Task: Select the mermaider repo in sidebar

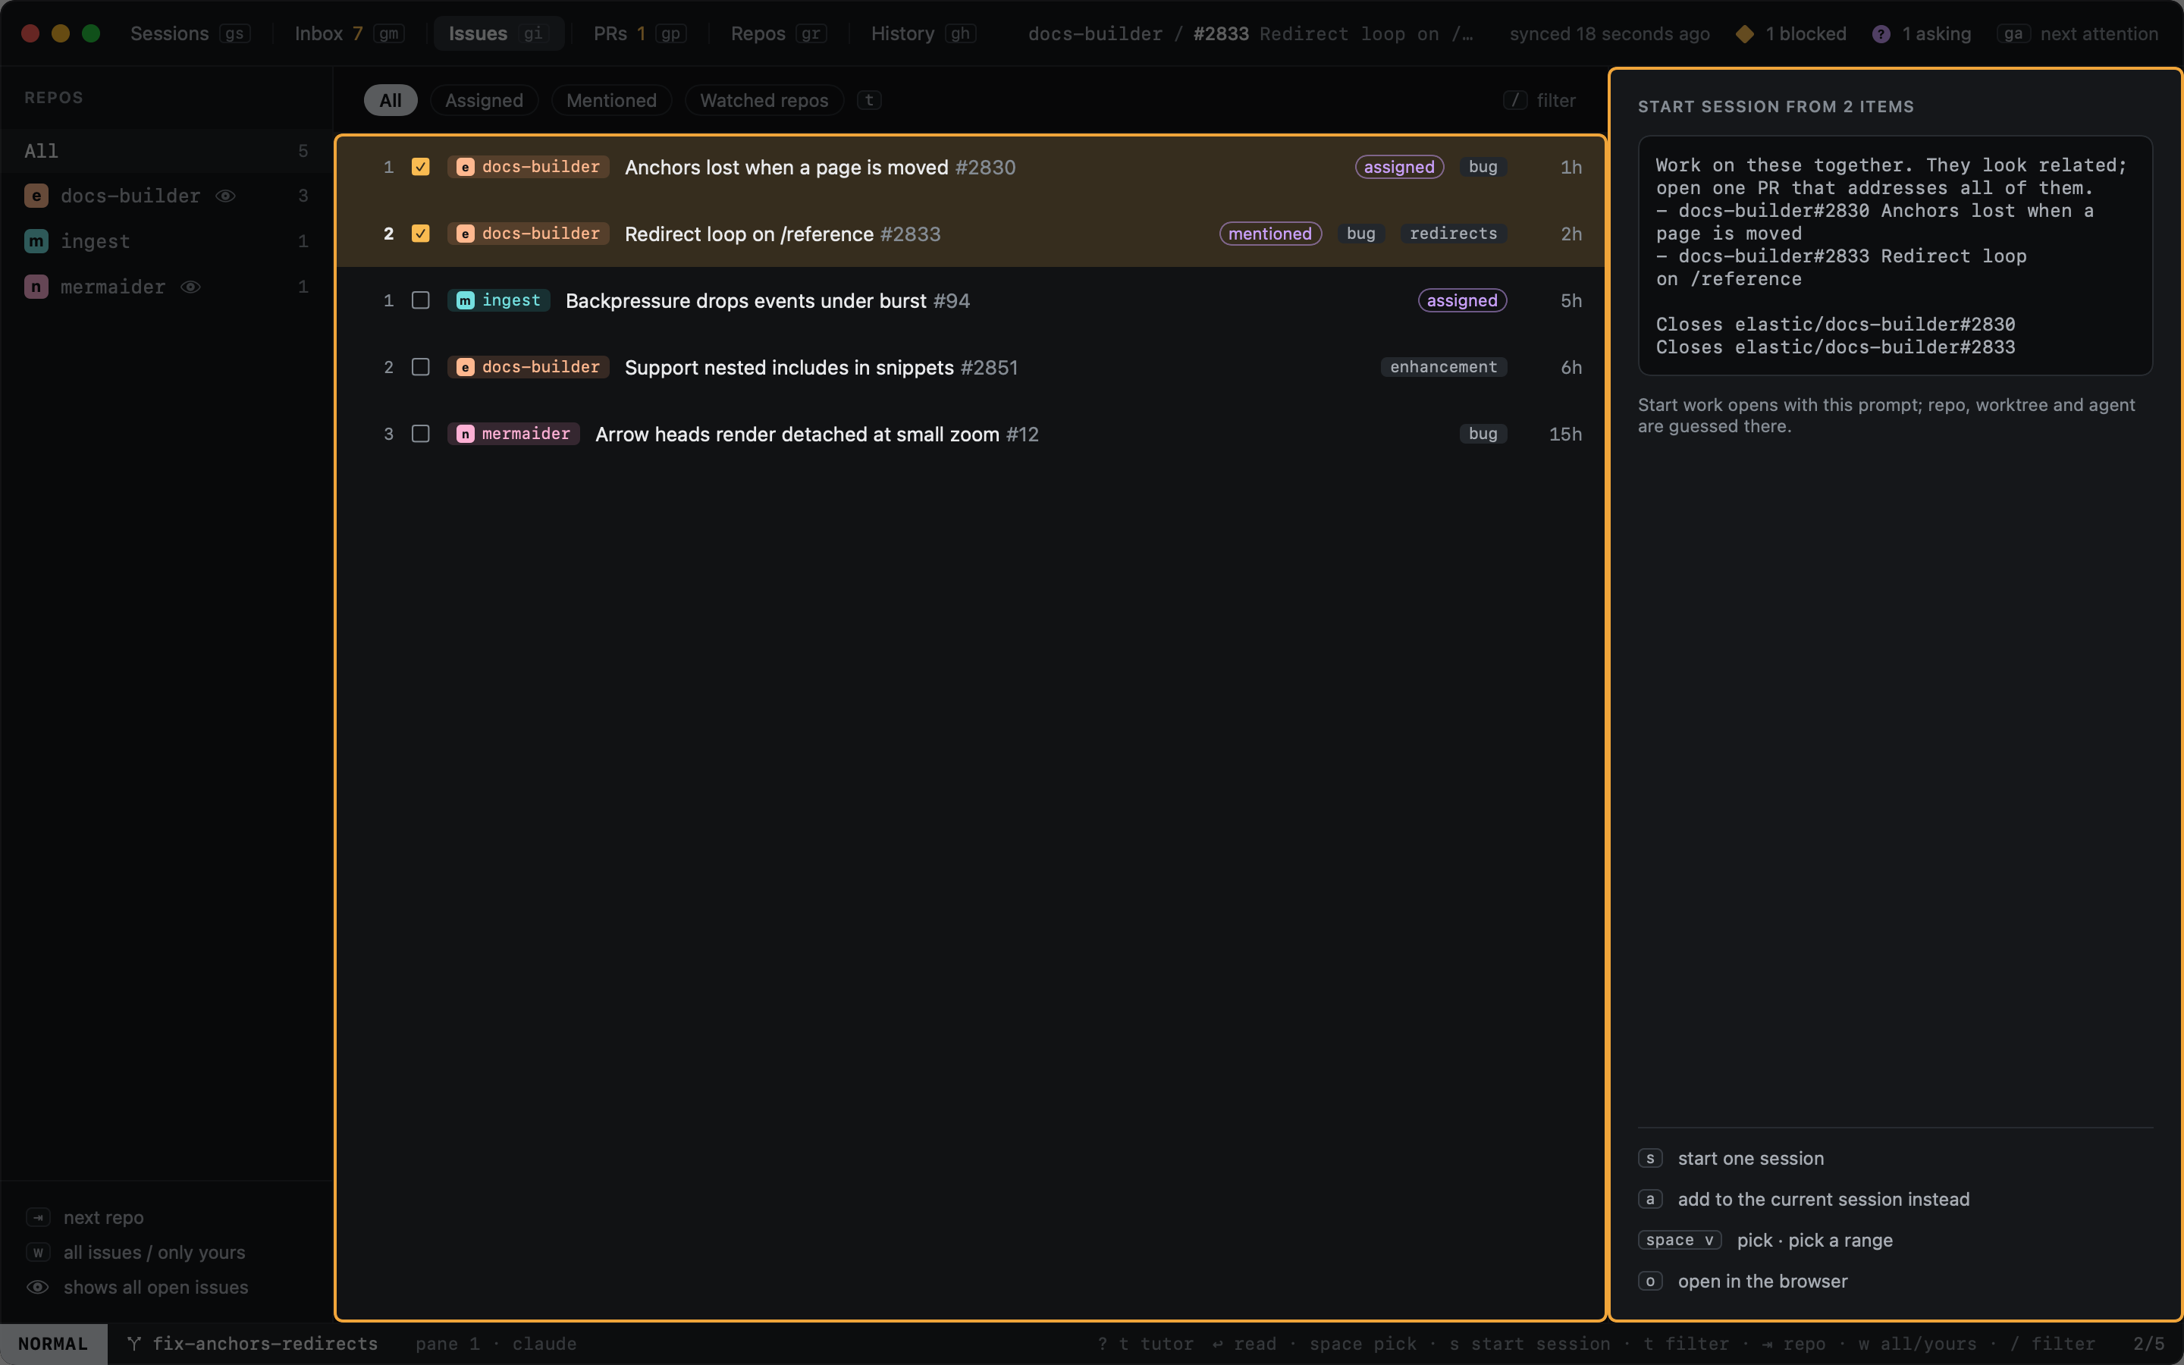Action: 166,287
